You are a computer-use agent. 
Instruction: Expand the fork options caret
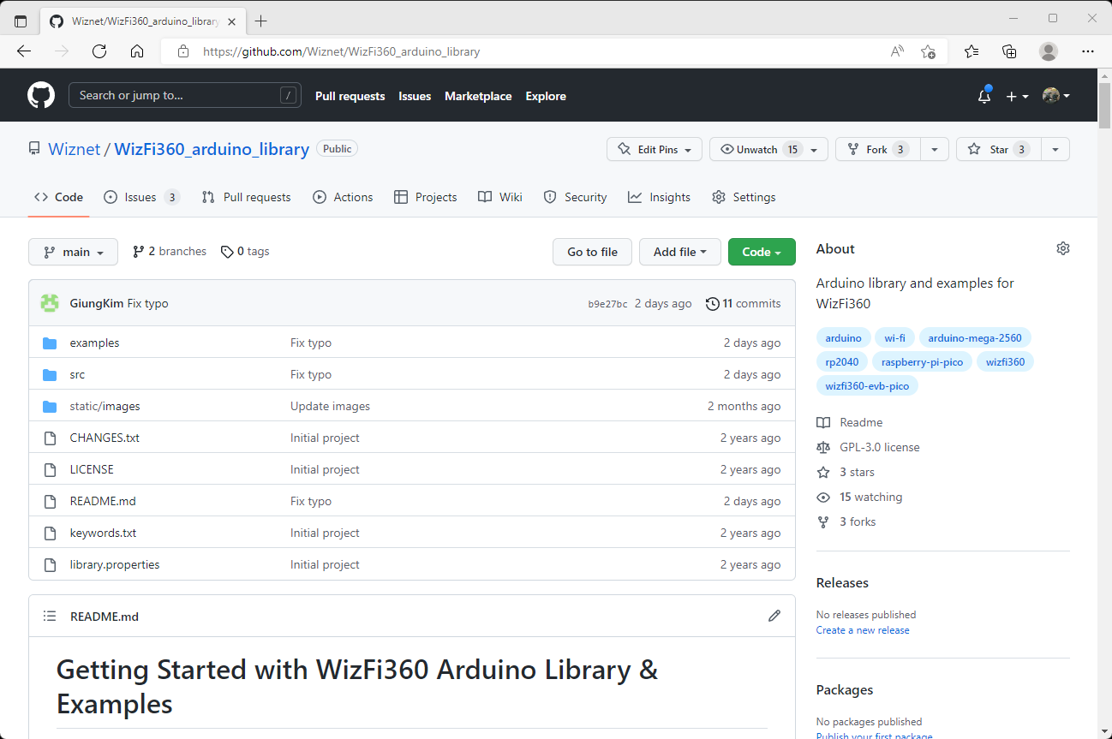[935, 149]
